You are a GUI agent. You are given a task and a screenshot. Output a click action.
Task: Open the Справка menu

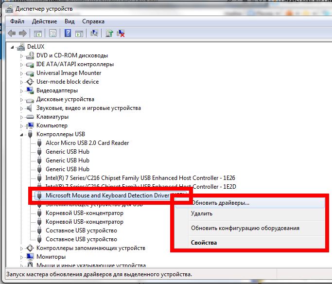[x=93, y=21]
